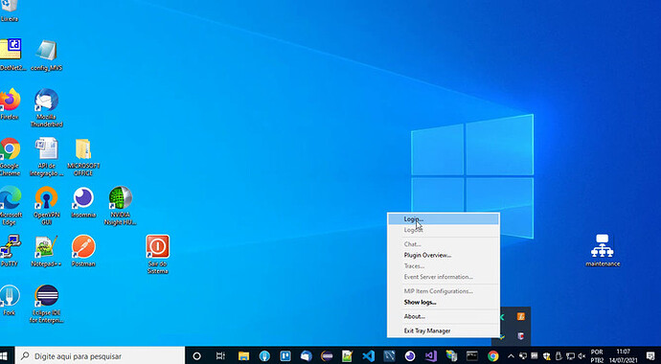Image resolution: width=661 pixels, height=364 pixels.
Task: Open Eclipse from the taskbar
Action: click(327, 355)
